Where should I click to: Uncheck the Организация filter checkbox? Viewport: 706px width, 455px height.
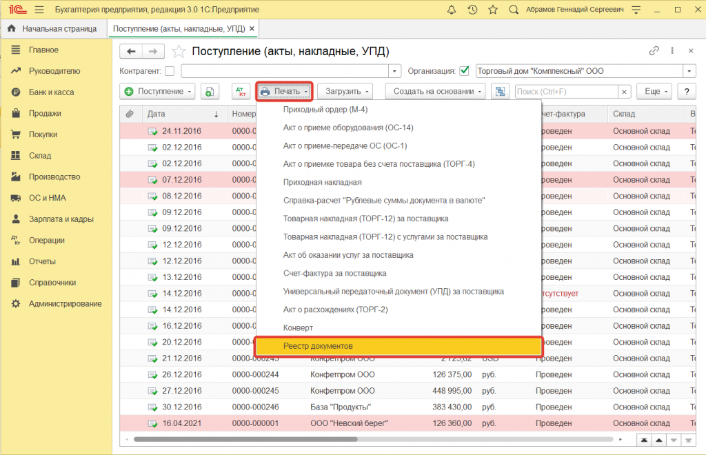pyautogui.click(x=464, y=71)
